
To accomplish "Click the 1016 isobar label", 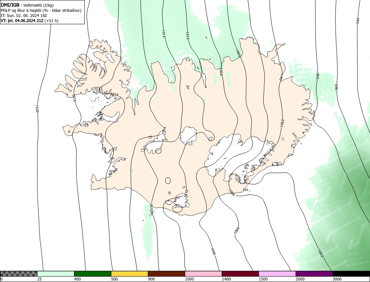I will [x=114, y=94].
